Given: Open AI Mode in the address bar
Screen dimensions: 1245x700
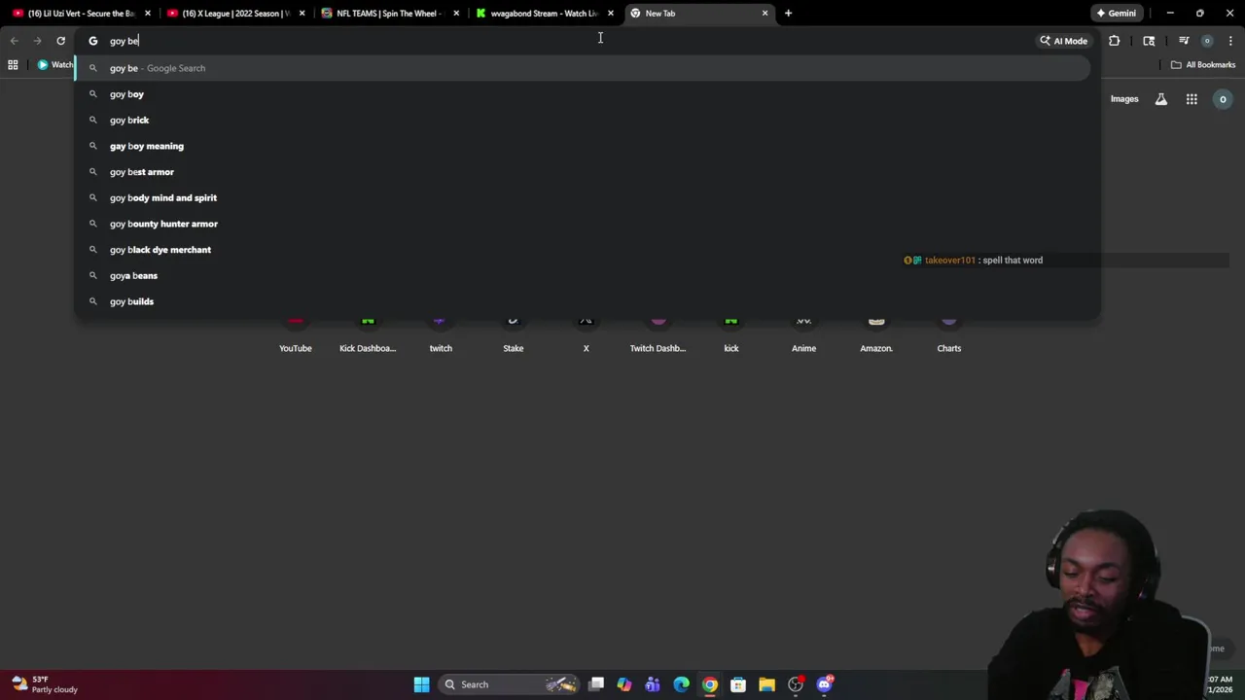Looking at the screenshot, I should (1063, 41).
